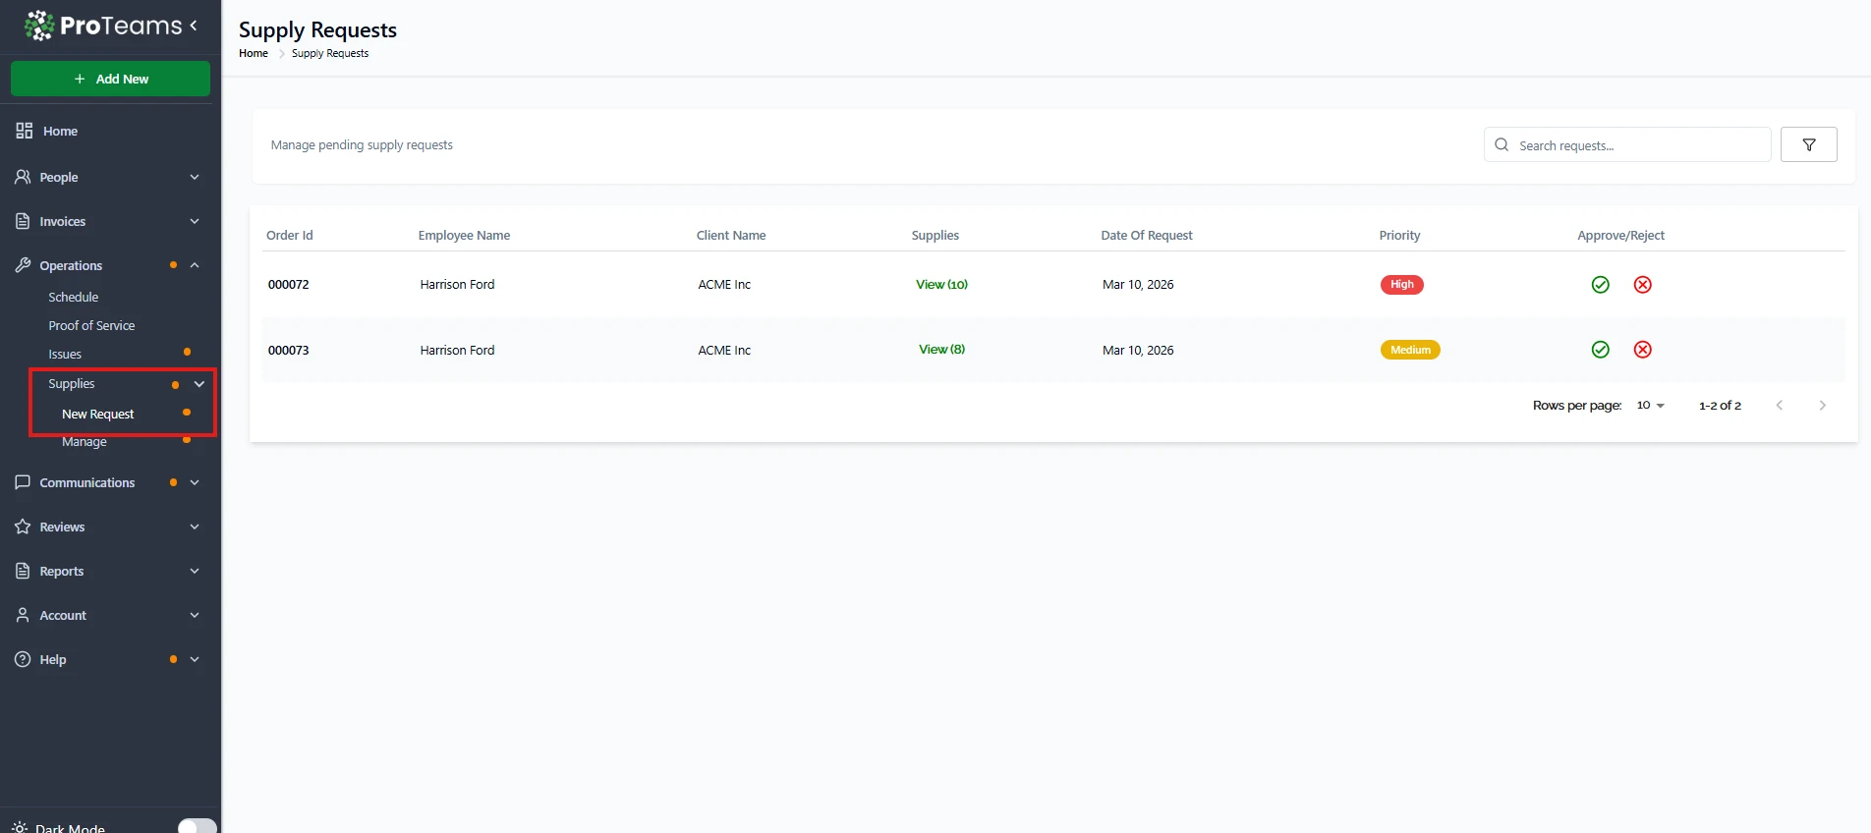1871x833 pixels.
Task: Expand the People menu section
Action: 194,178
